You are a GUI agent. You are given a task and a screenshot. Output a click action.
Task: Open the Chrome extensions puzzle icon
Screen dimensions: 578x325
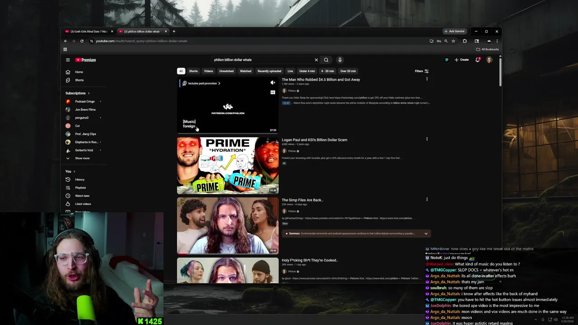pos(465,41)
